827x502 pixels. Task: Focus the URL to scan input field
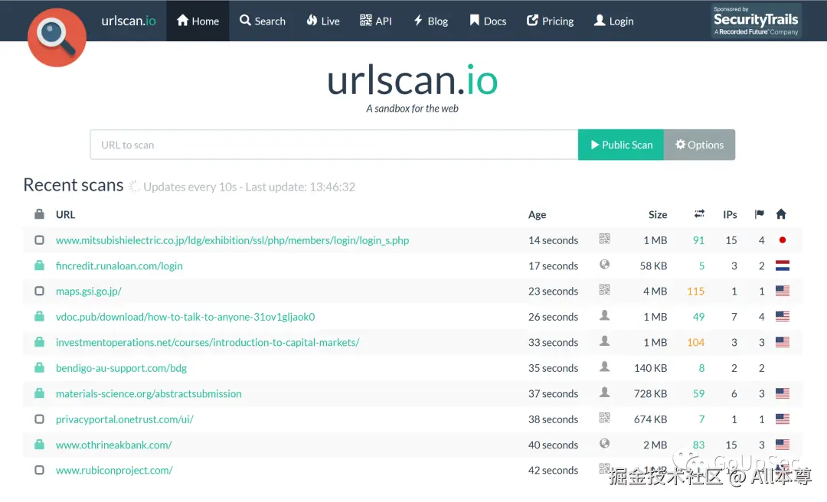[334, 145]
